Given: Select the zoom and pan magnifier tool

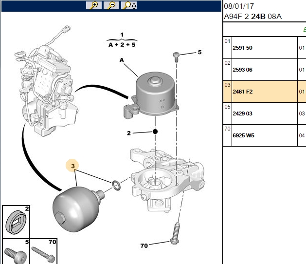Looking at the screenshot, I should click(x=129, y=5).
